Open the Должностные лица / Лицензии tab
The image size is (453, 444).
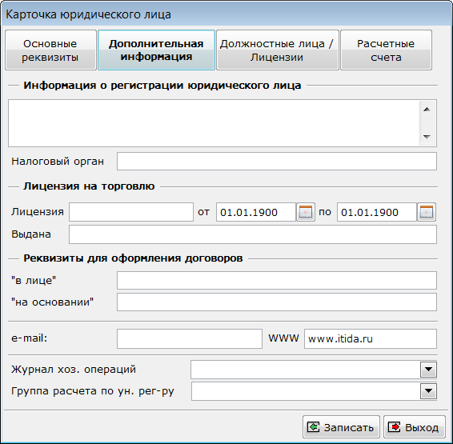[278, 50]
